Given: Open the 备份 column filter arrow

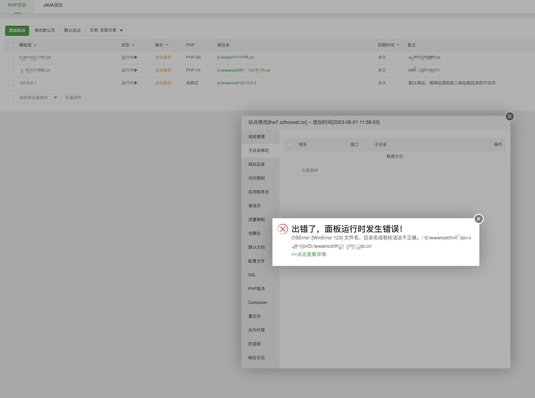Looking at the screenshot, I should (167, 45).
